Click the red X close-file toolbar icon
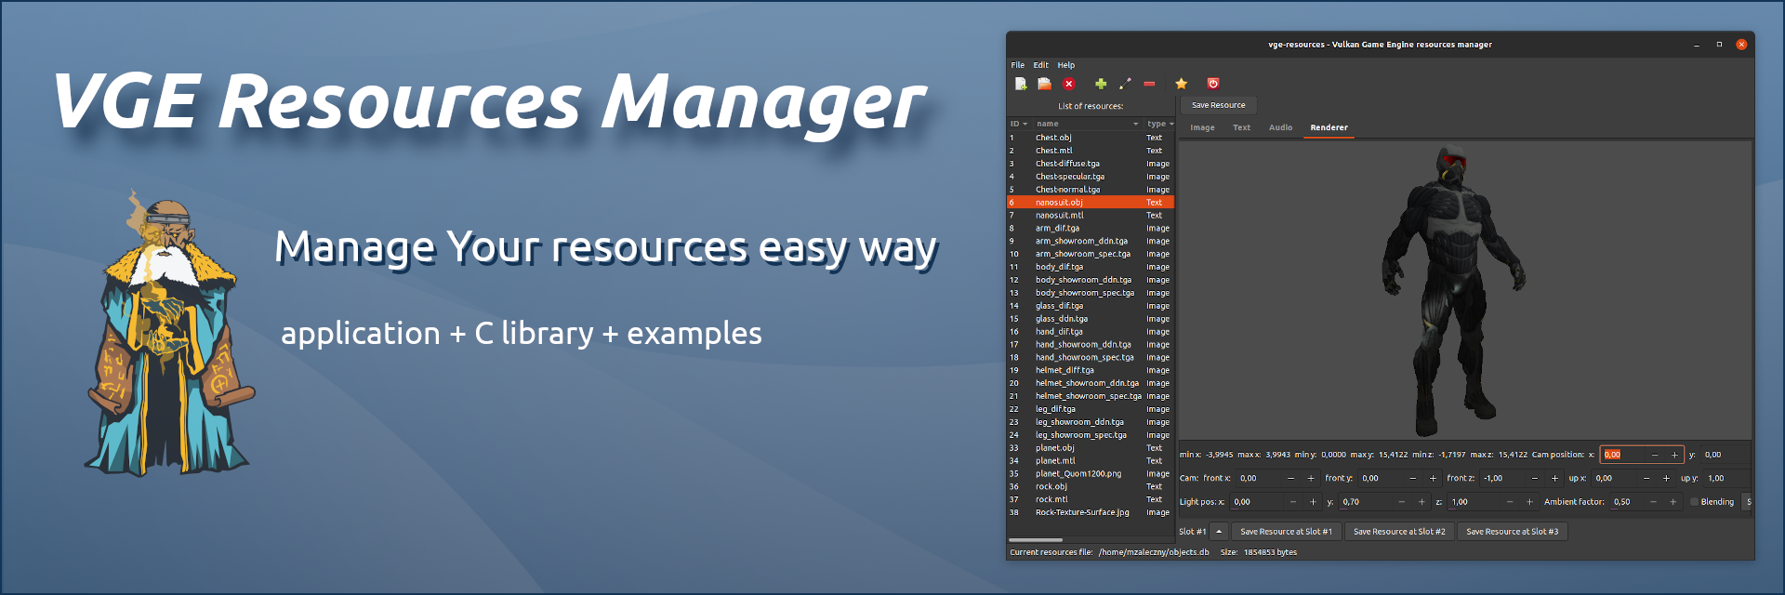The height and width of the screenshot is (595, 1785). pos(1069,84)
